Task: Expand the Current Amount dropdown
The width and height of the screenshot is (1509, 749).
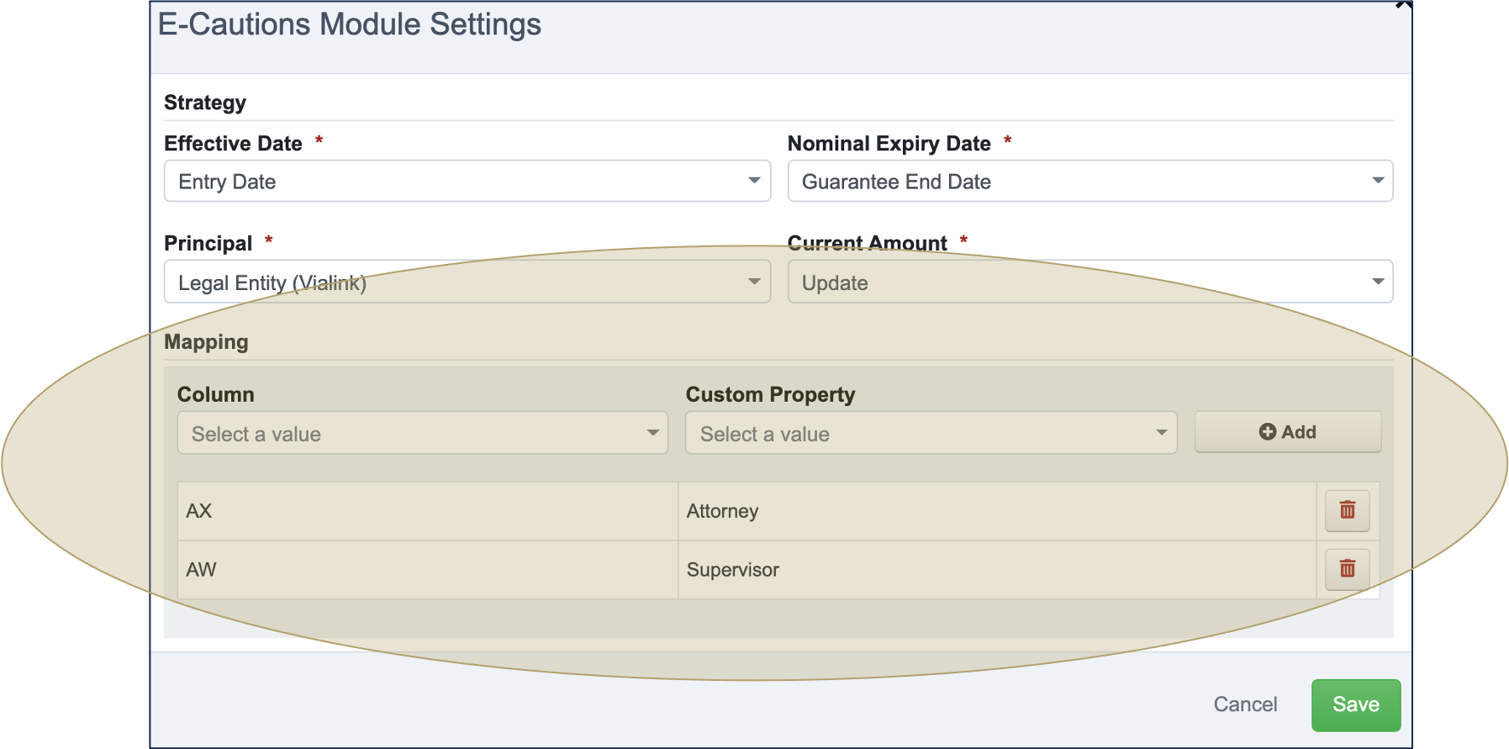Action: (1090, 282)
